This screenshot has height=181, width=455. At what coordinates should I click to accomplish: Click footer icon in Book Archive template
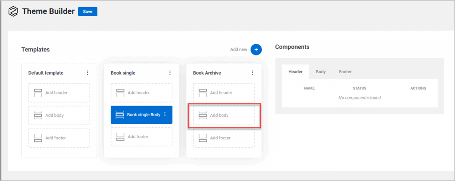coord(203,138)
